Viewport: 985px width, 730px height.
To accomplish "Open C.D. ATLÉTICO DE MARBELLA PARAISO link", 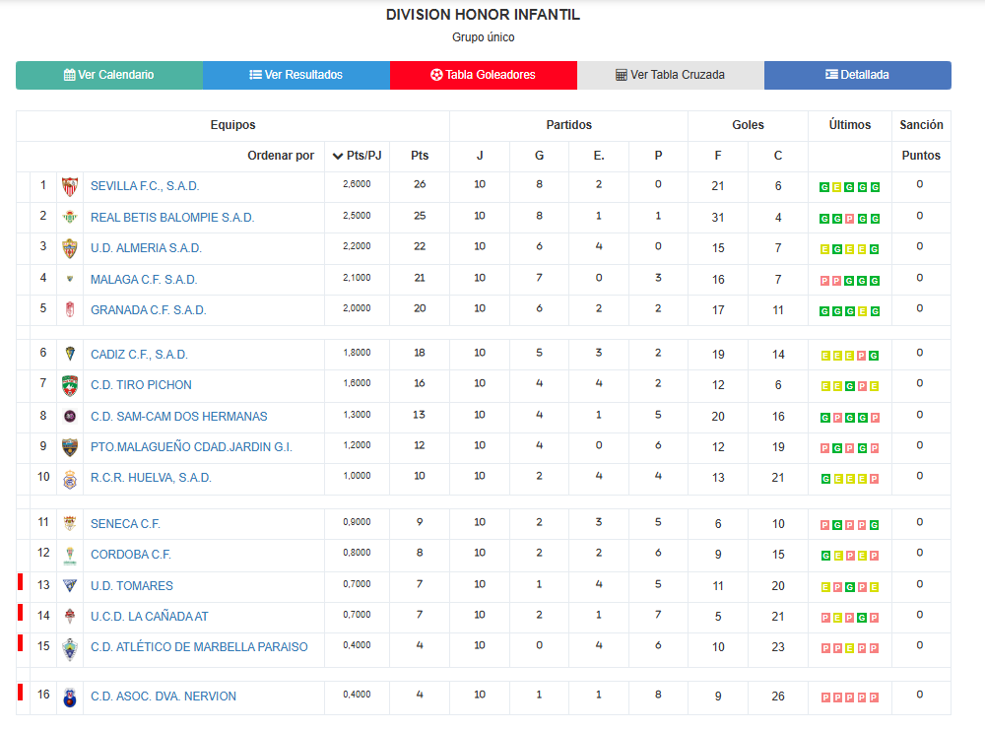I will click(199, 647).
